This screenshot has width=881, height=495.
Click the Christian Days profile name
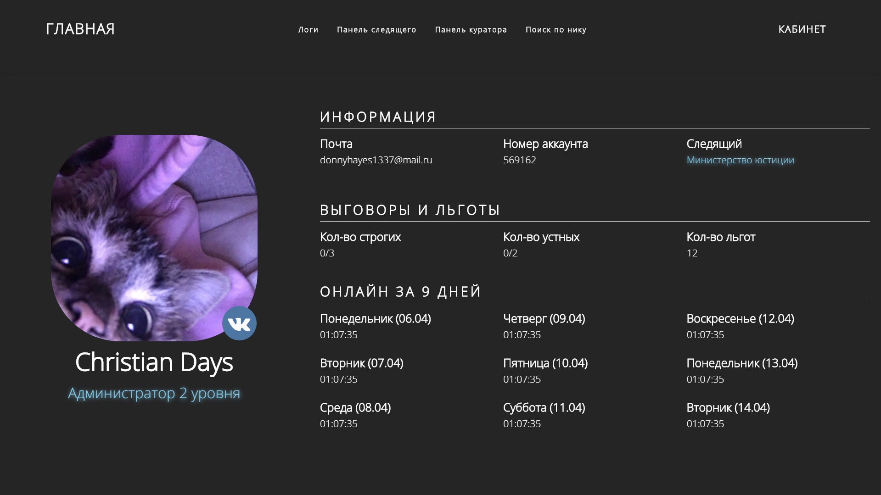(154, 362)
